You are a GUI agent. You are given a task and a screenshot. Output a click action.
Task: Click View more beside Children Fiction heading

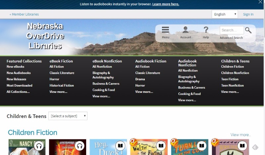click(241, 135)
